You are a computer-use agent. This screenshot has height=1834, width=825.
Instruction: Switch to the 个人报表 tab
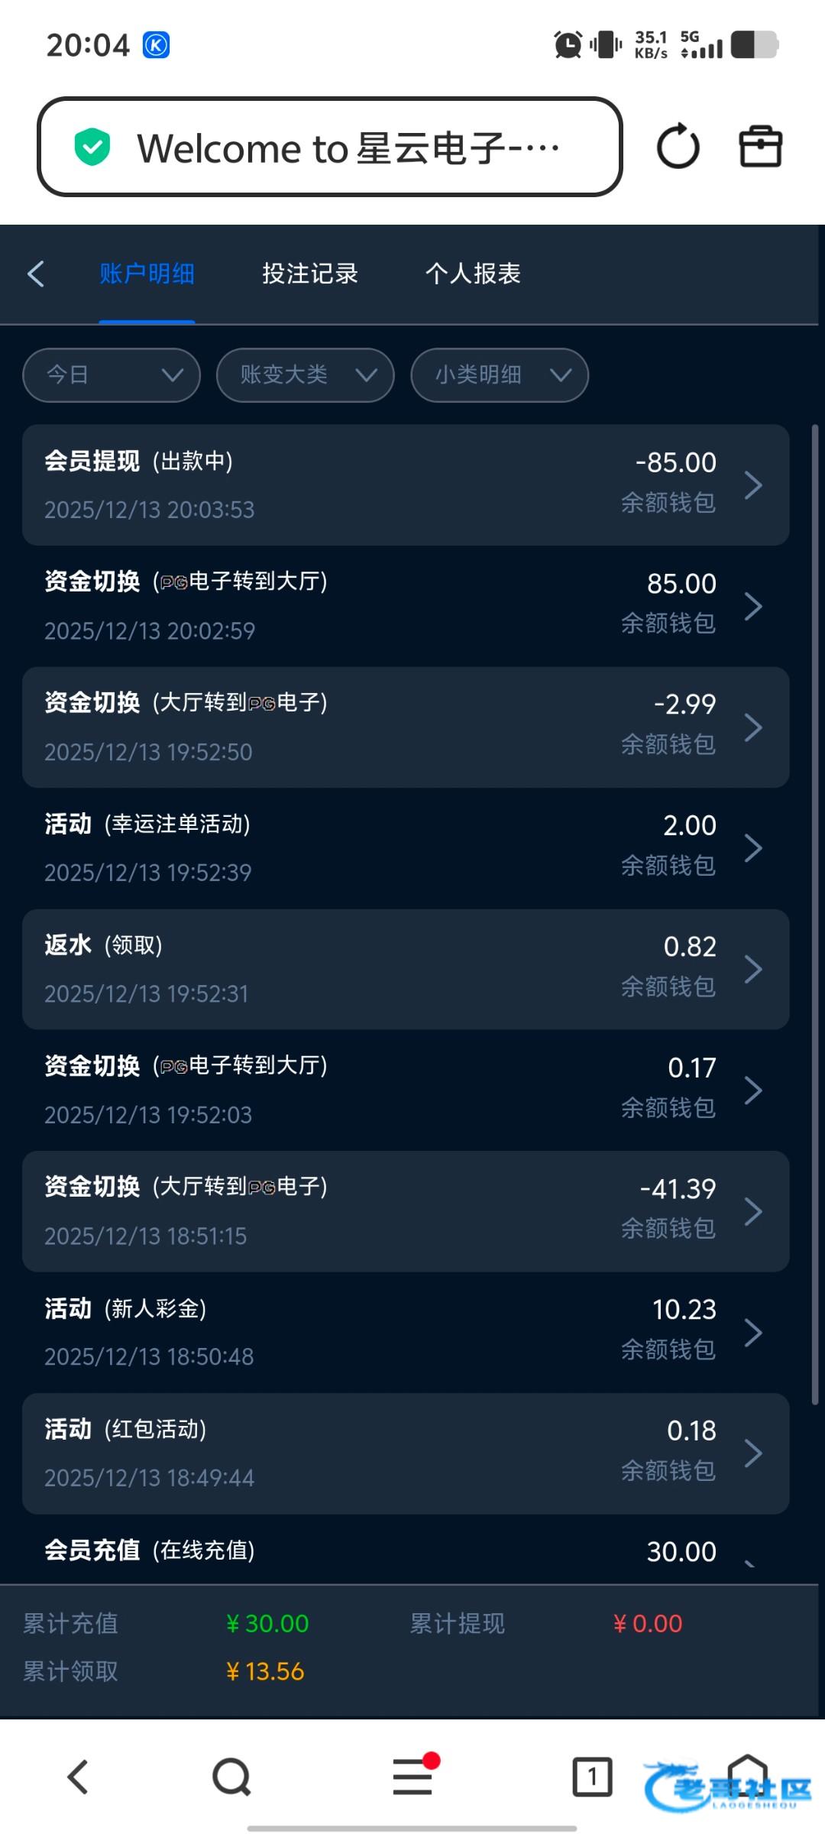(x=473, y=274)
